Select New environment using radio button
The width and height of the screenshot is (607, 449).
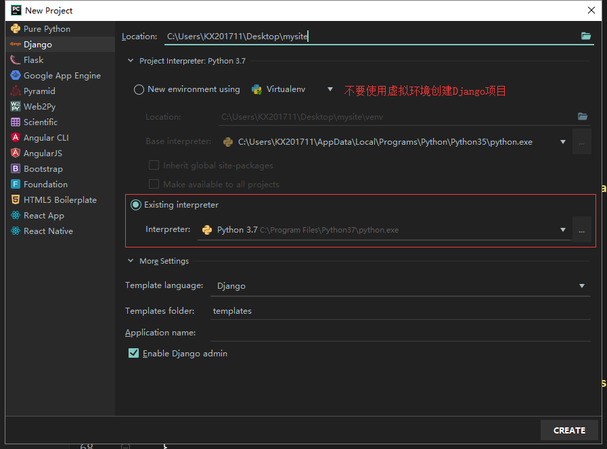pos(139,89)
